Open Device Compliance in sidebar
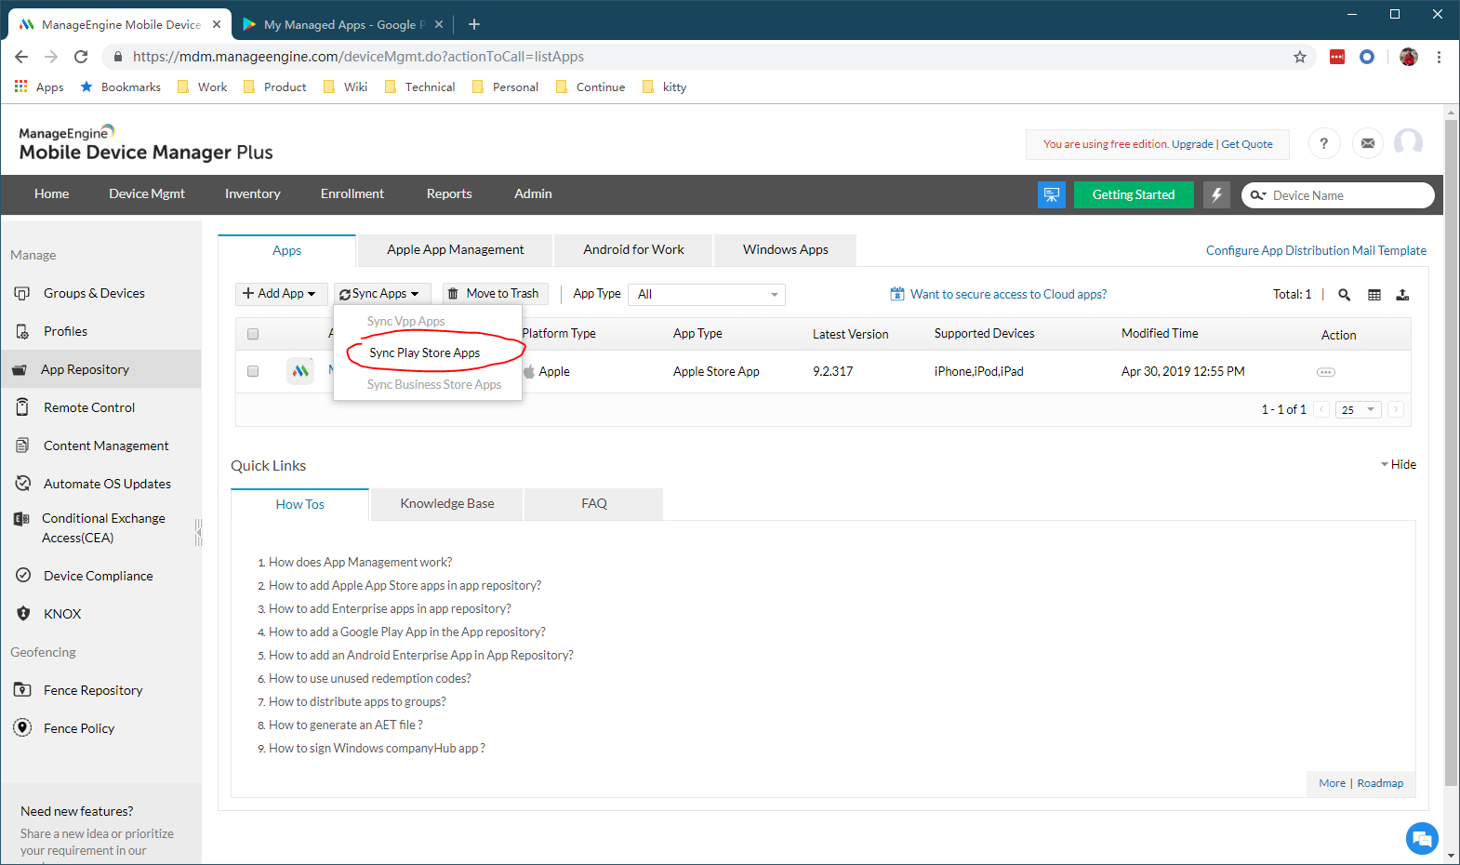This screenshot has height=865, width=1460. click(98, 576)
